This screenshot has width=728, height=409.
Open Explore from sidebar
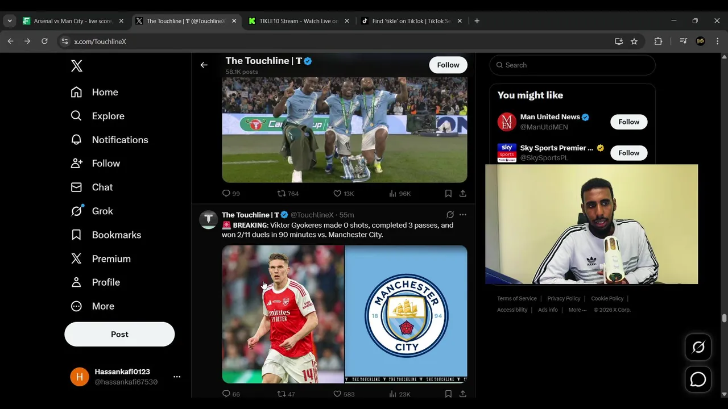97,116
